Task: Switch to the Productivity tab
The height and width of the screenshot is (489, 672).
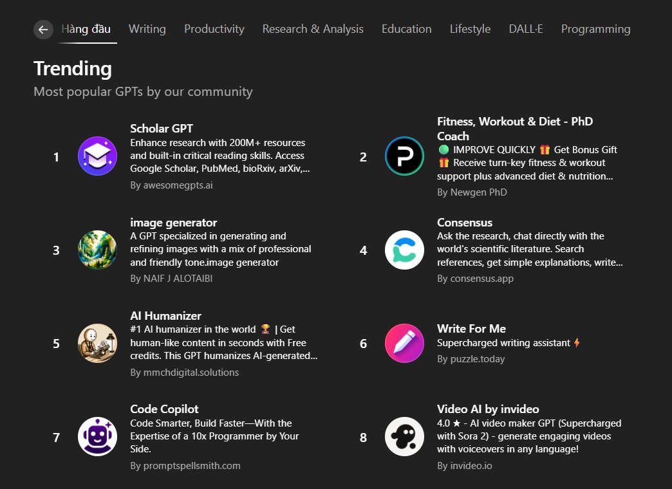Action: coord(214,29)
